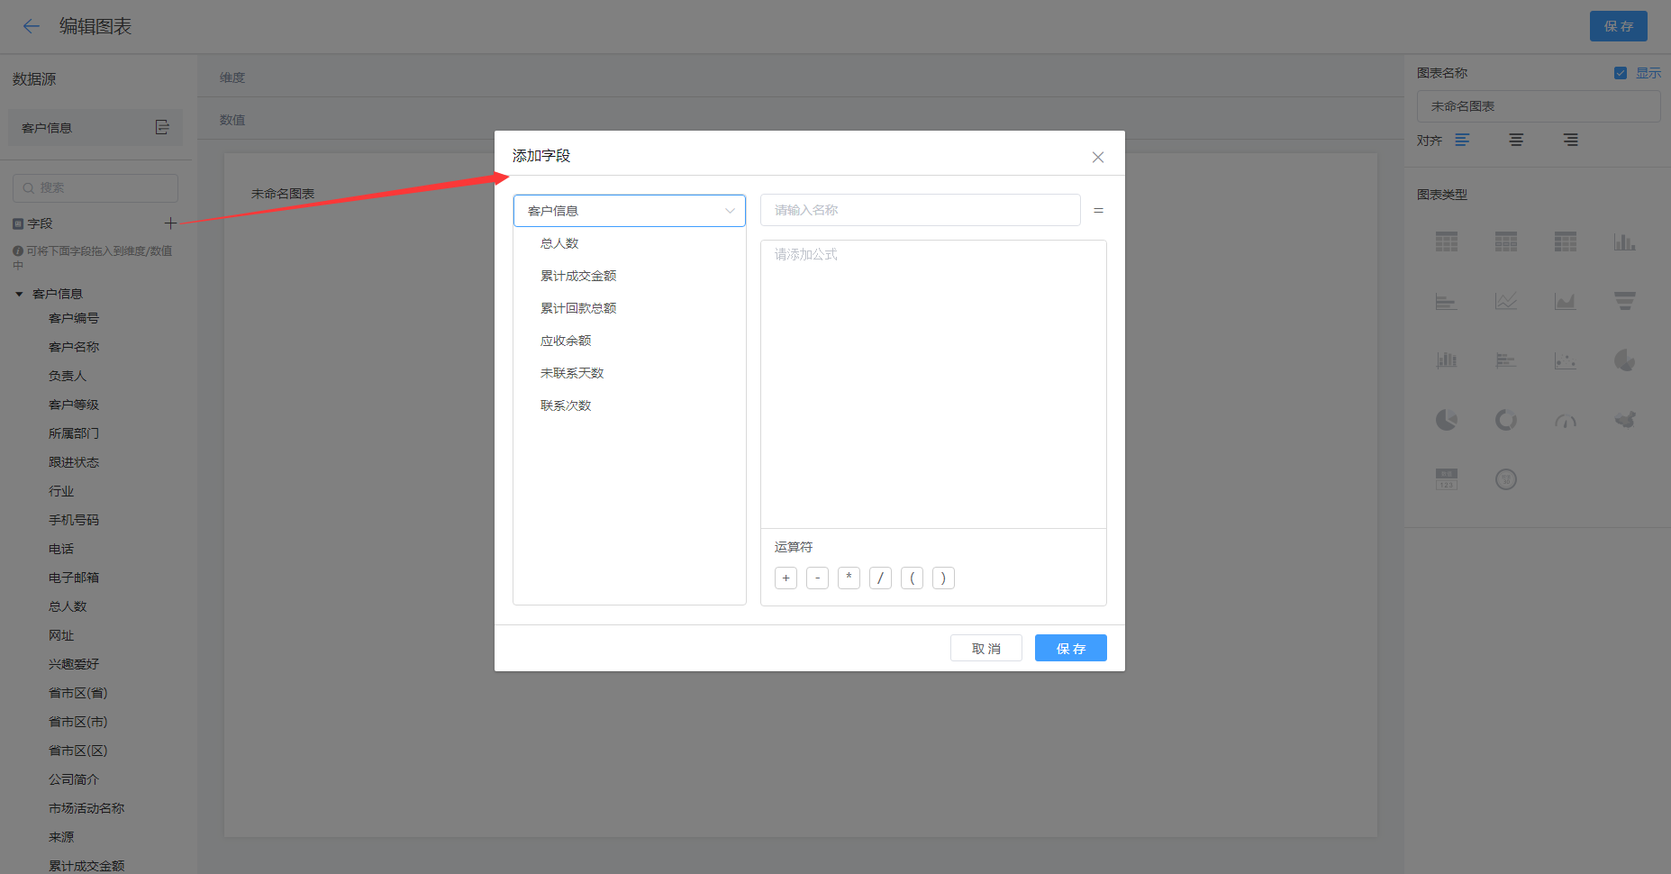The width and height of the screenshot is (1671, 874).
Task: Click the 客户信息 data source box
Action: click(x=95, y=128)
